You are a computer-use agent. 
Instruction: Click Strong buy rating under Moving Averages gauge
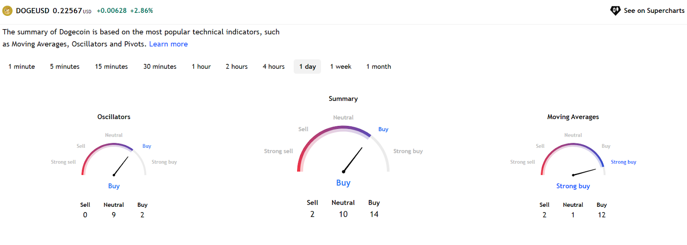point(573,186)
